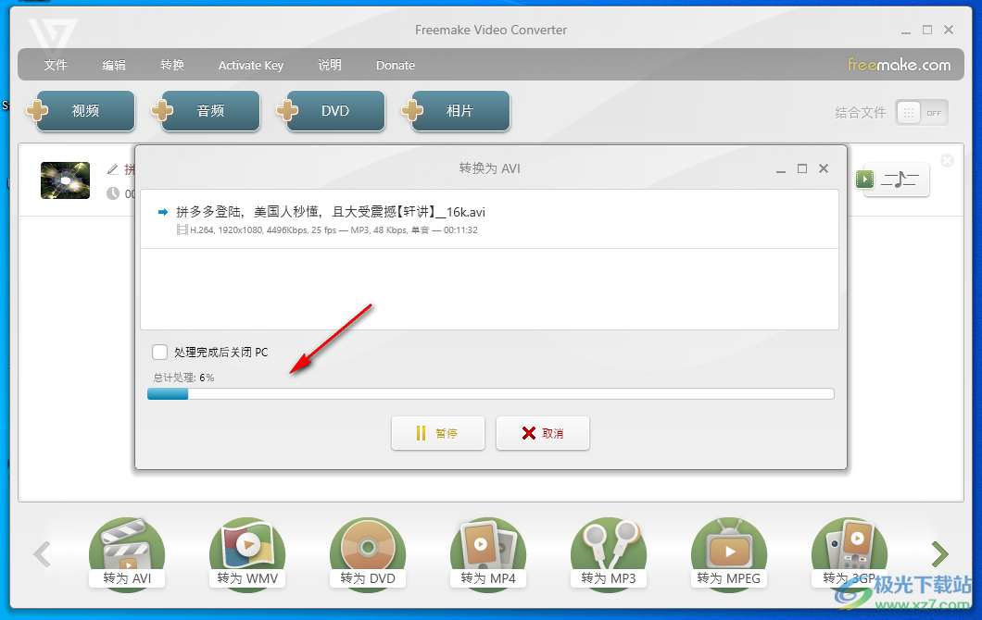Image resolution: width=982 pixels, height=620 pixels.
Task: Show more formats with right arrow
Action: pyautogui.click(x=939, y=553)
